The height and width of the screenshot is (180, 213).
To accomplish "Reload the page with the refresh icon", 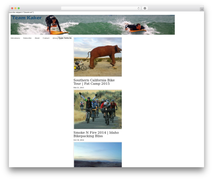I will pyautogui.click(x=138, y=8).
